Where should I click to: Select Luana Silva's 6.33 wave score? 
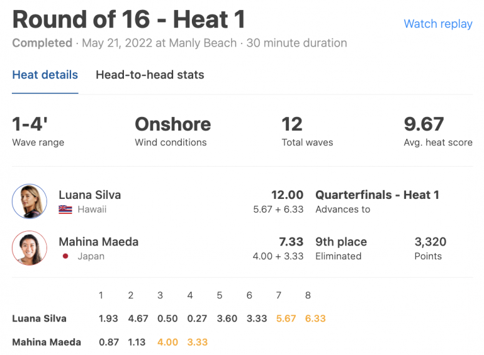click(x=315, y=318)
